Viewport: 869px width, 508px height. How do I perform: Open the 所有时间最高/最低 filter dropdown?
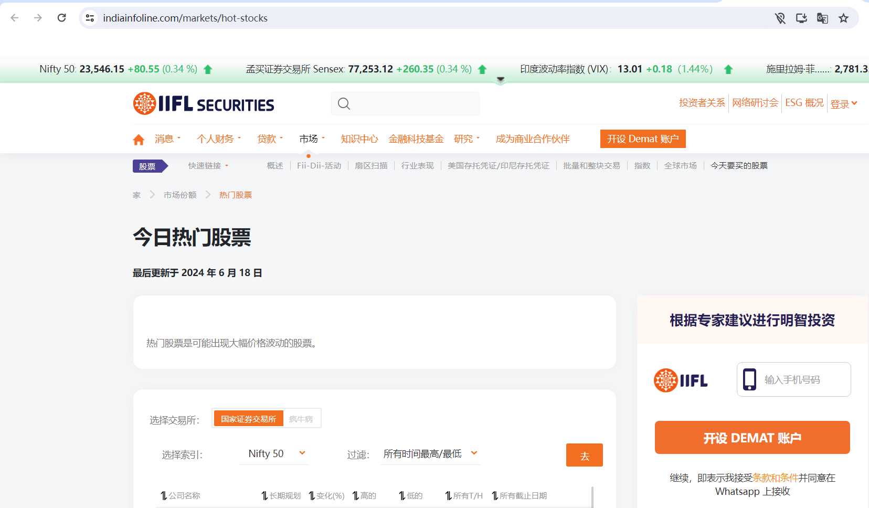click(430, 453)
